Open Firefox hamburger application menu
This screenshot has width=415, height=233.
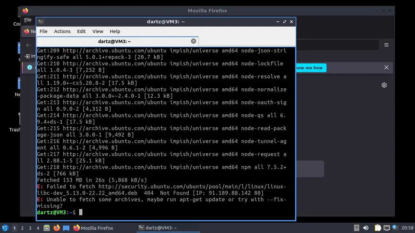386,45
